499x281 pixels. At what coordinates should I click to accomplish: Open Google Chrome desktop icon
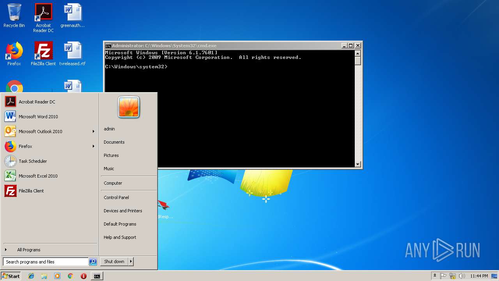pos(14,87)
